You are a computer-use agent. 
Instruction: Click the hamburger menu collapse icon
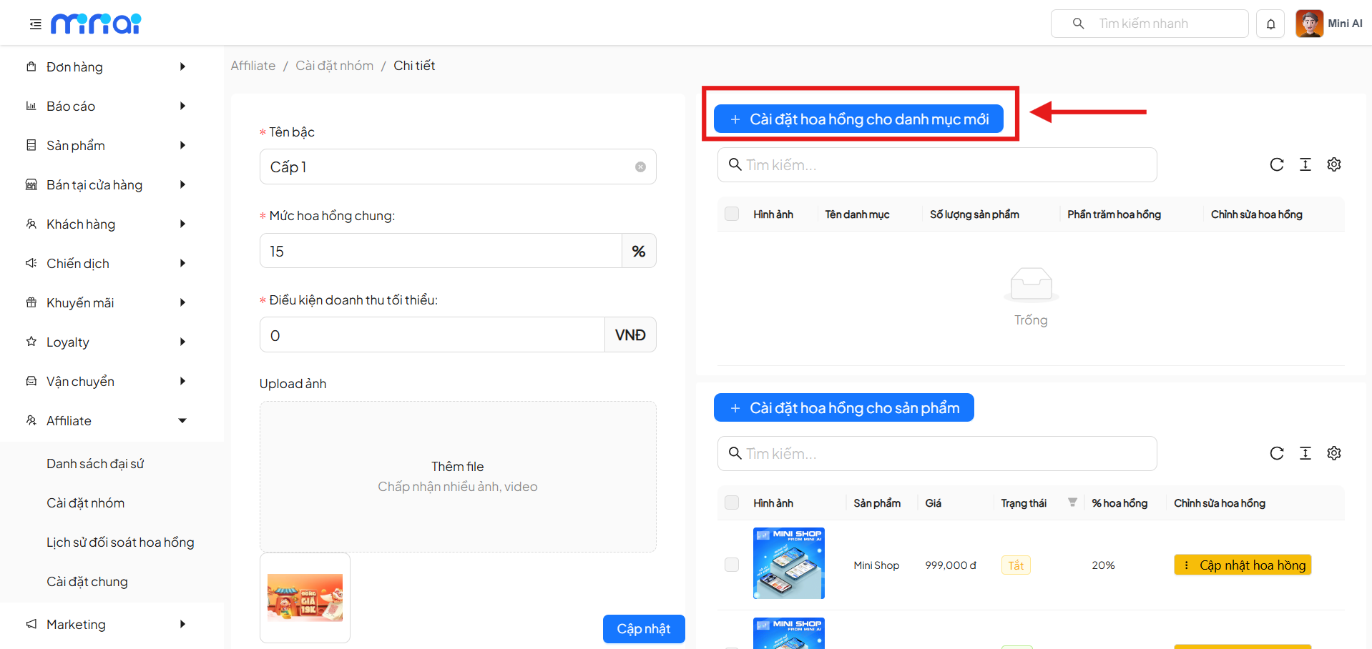coord(35,24)
